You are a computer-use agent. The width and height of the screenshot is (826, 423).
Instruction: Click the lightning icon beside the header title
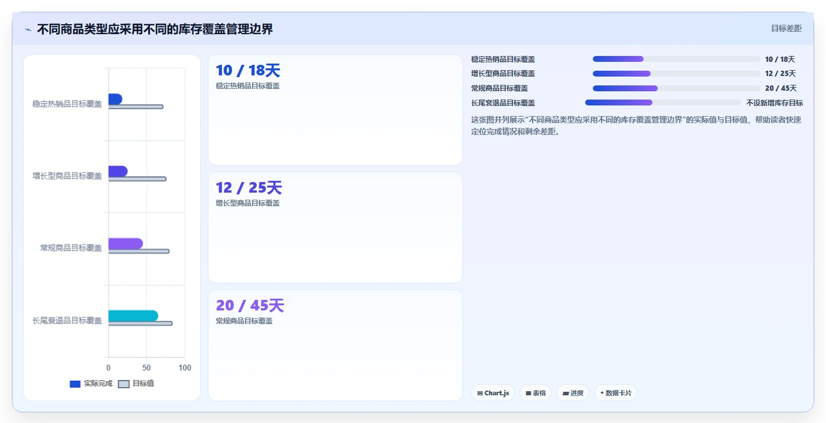(x=28, y=29)
